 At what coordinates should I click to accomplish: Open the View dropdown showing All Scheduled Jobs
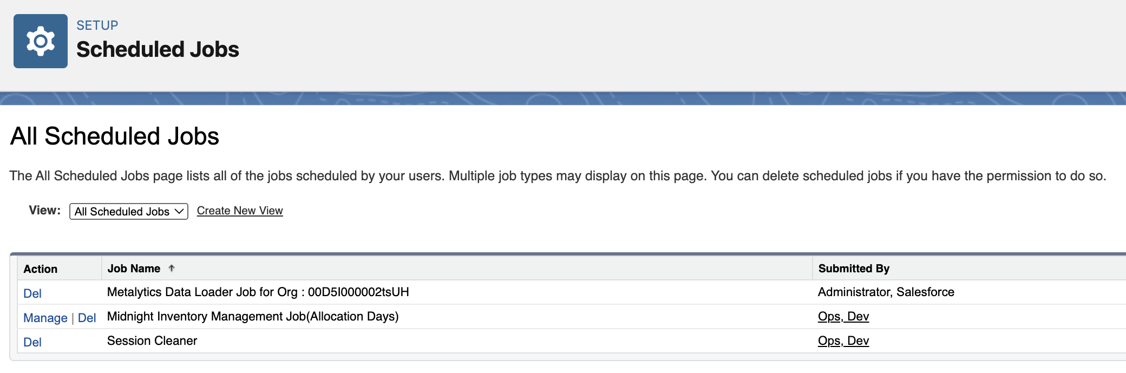click(129, 211)
